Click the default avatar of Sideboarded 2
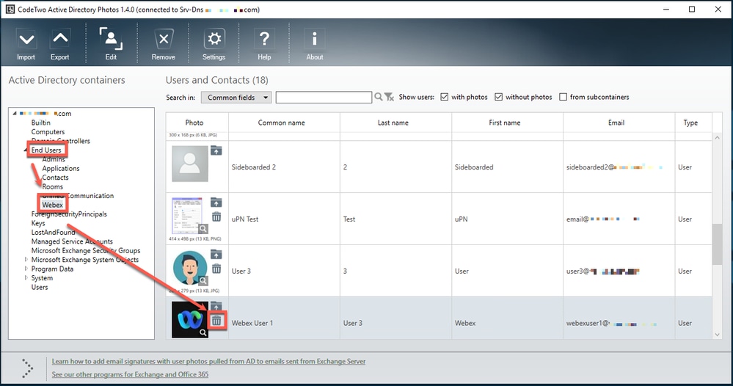733x386 pixels. click(x=190, y=164)
